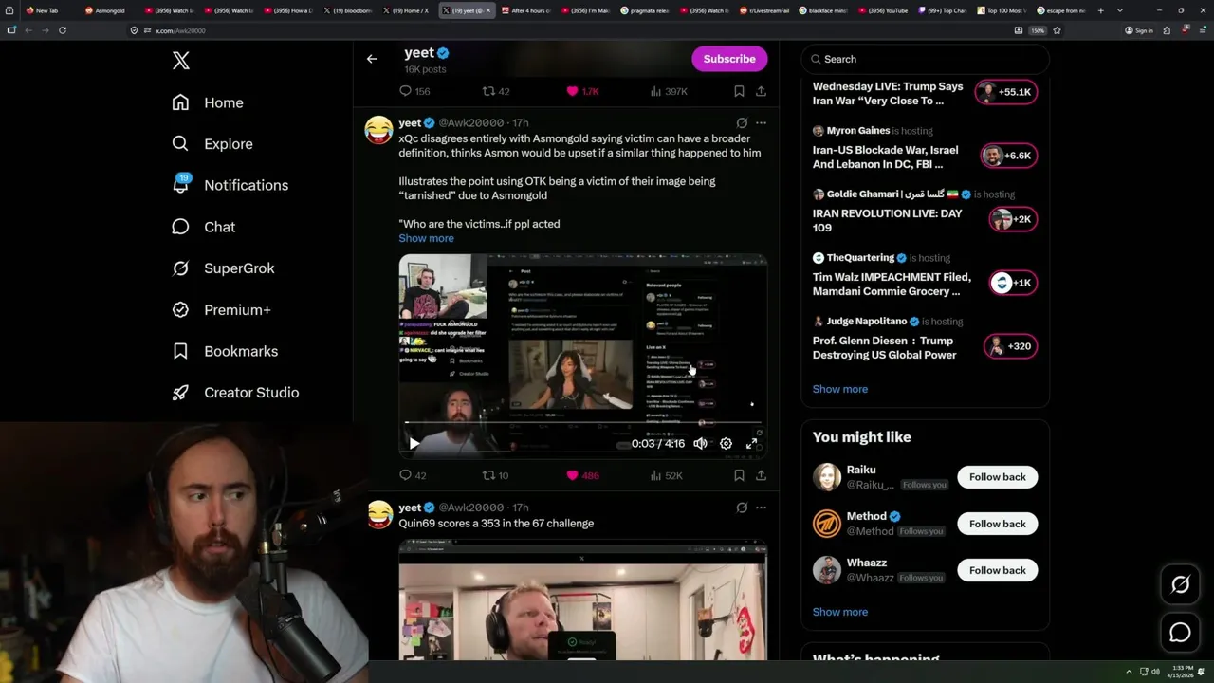This screenshot has width=1214, height=683.
Task: Open more options on xQc tweet
Action: click(761, 122)
